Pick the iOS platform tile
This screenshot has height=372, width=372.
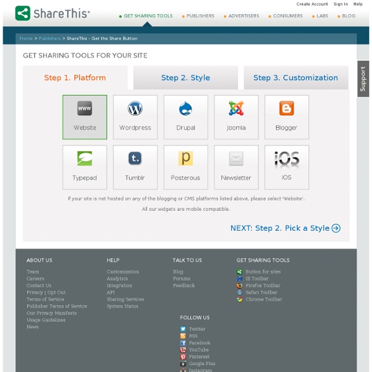pyautogui.click(x=287, y=167)
